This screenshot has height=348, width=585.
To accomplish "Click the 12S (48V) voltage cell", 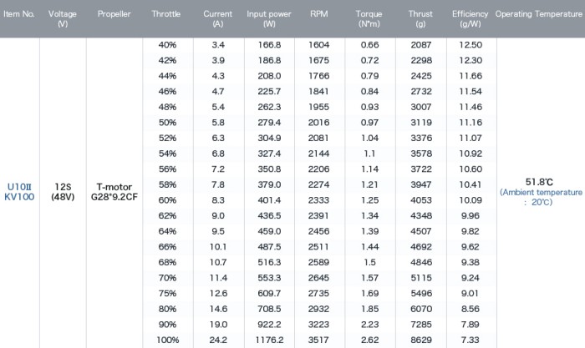I will click(63, 192).
